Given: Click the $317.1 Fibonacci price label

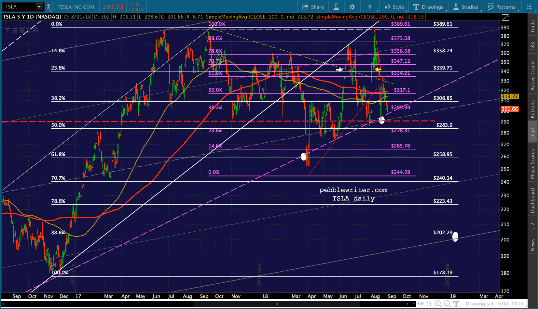Looking at the screenshot, I should point(402,90).
